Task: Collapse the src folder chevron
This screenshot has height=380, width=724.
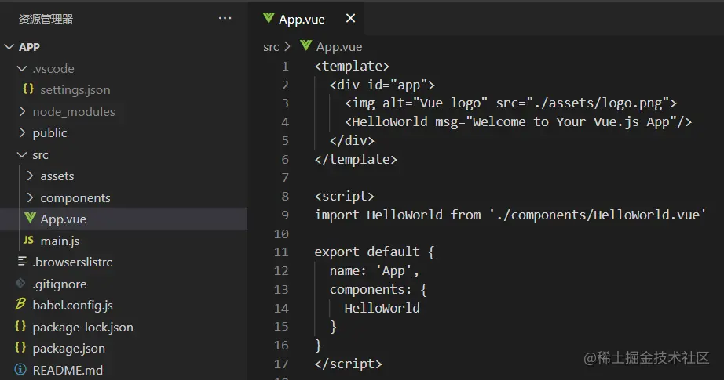Action: click(x=22, y=155)
